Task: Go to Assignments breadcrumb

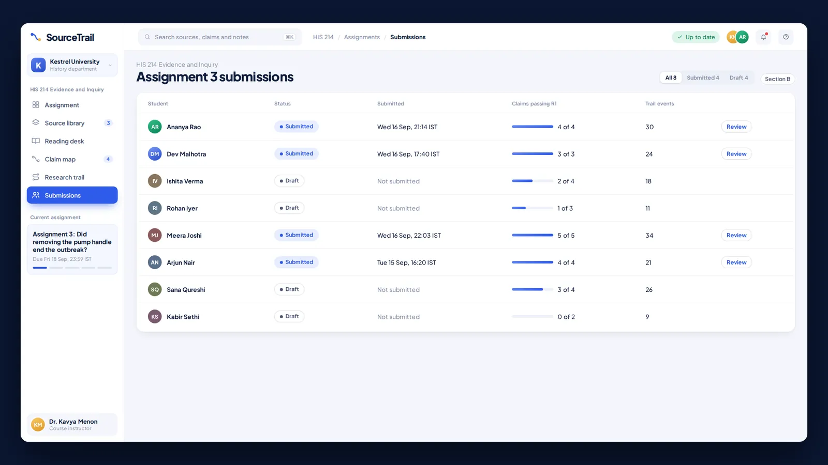Action: coord(362,37)
